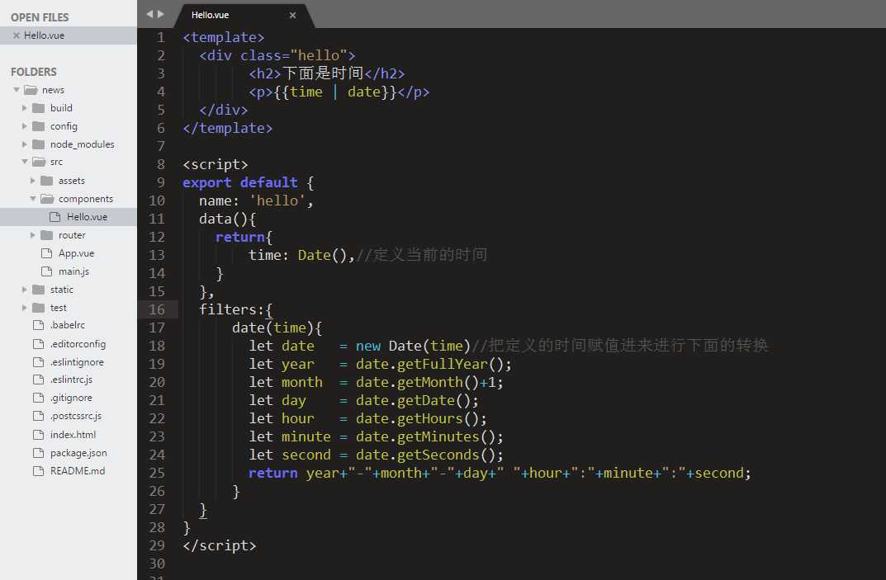This screenshot has height=580, width=886.
Task: Open the .gitignore file
Action: point(71,398)
